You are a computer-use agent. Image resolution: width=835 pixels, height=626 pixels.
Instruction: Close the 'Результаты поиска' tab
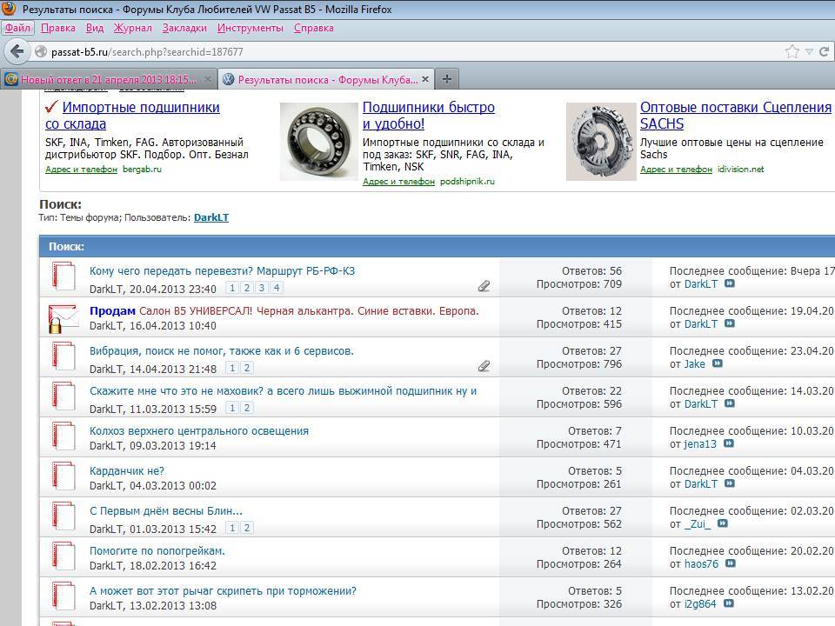pyautogui.click(x=425, y=79)
